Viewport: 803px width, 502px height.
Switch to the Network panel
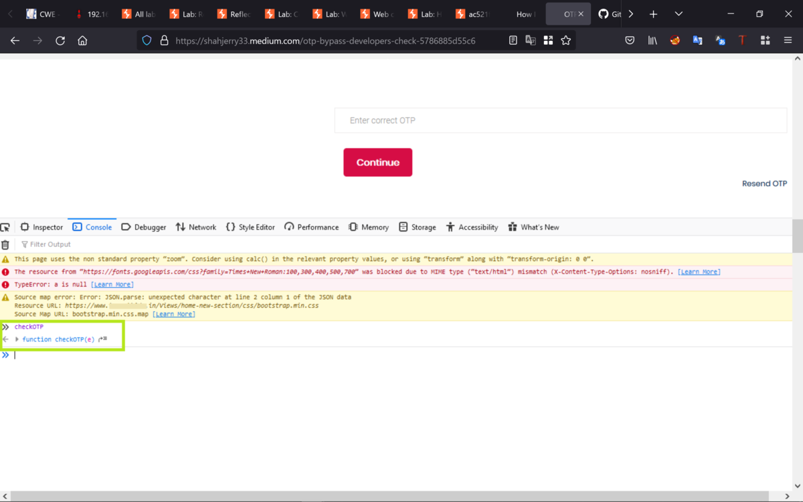(195, 228)
